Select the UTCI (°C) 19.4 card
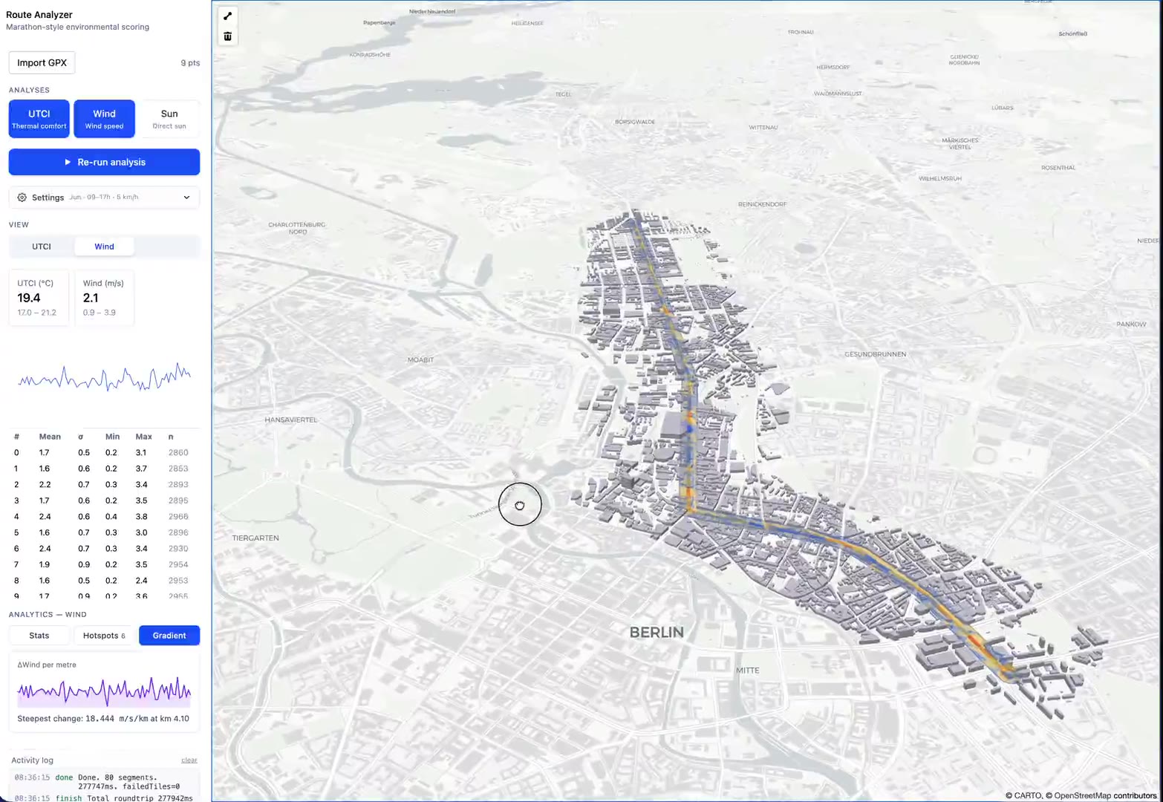 coord(39,298)
